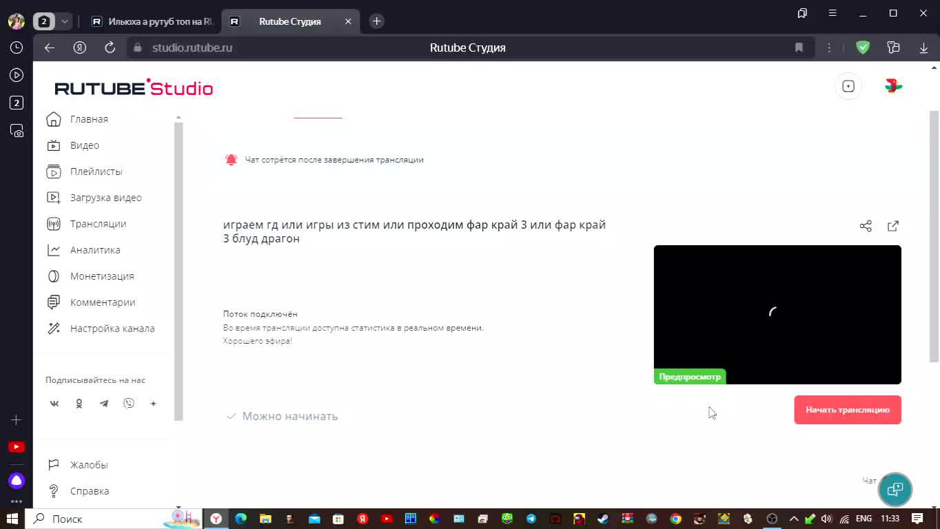The height and width of the screenshot is (529, 940).
Task: Click the ENG language indicator
Action: coord(864,519)
